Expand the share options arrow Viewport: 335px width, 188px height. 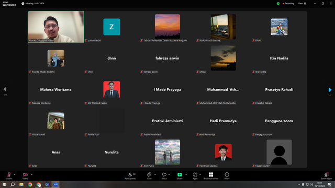tap(186, 174)
